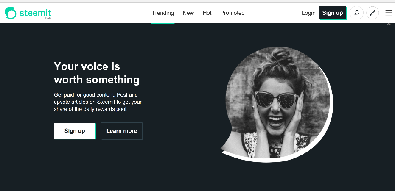The width and height of the screenshot is (395, 191).
Task: Open the hamburger menu icon
Action: coord(389,13)
